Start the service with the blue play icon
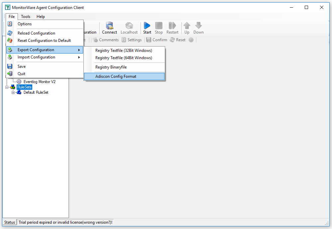The height and width of the screenshot is (229, 332). click(147, 25)
